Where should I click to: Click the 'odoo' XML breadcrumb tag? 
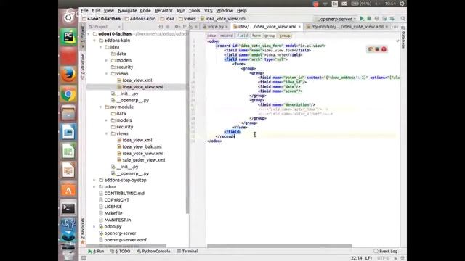coord(211,36)
